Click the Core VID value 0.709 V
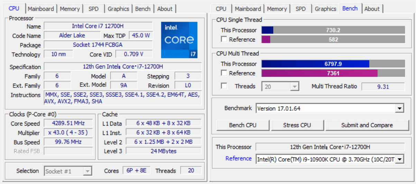The image size is (416, 184). click(134, 54)
